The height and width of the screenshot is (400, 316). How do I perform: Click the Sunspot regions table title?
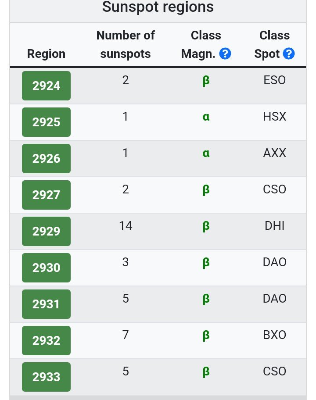click(158, 7)
